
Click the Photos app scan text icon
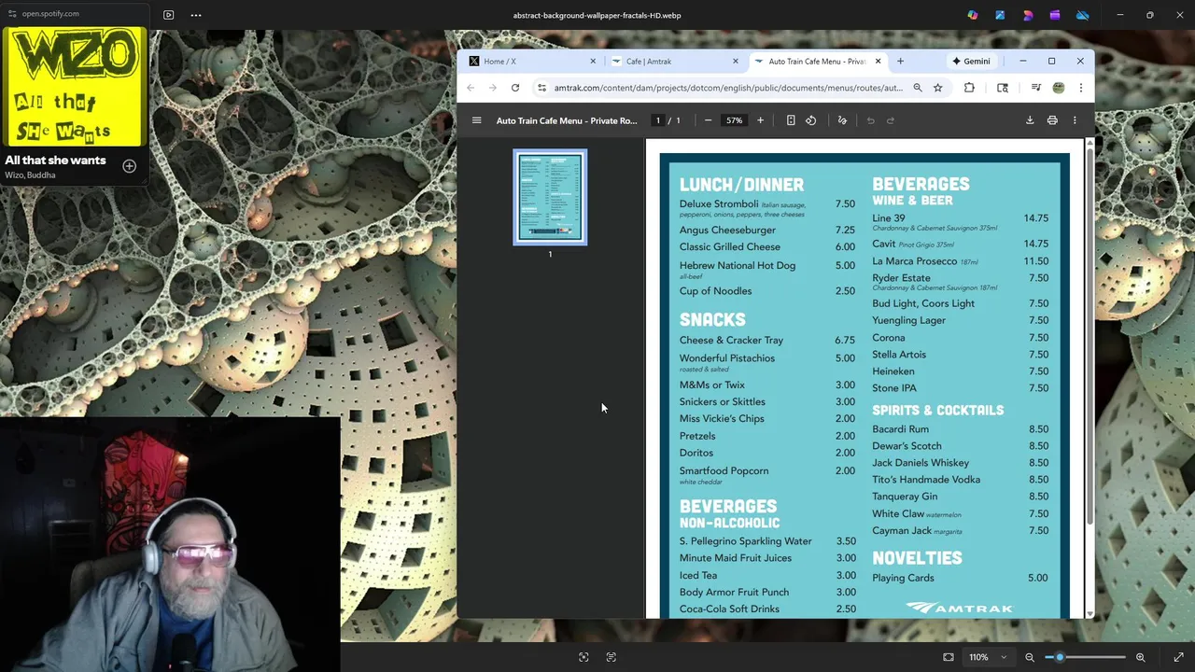612,657
